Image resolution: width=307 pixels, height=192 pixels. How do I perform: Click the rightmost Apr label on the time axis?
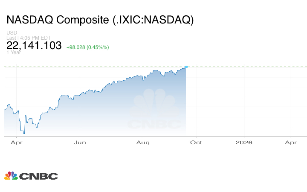[x=291, y=143]
